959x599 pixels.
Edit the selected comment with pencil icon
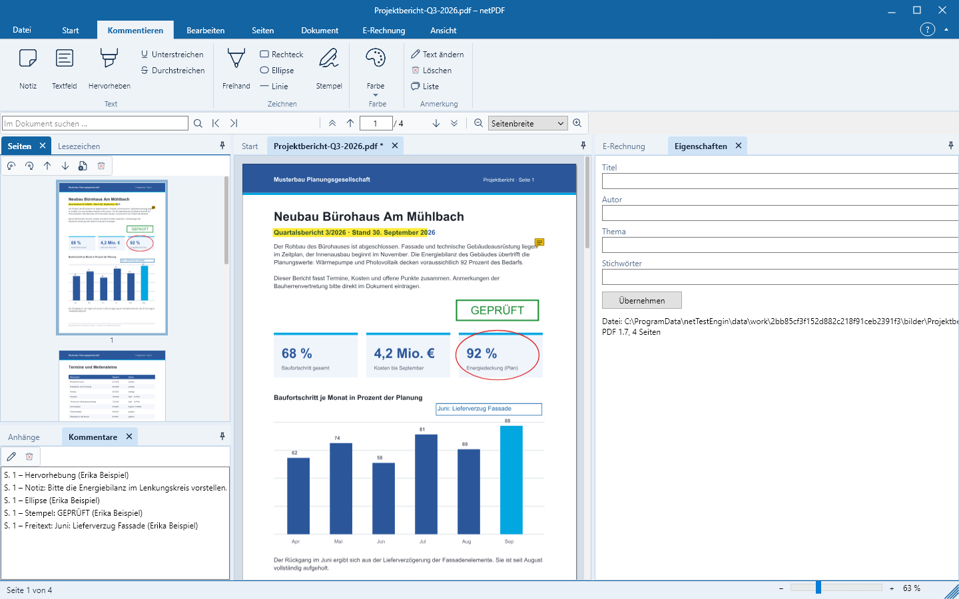pyautogui.click(x=11, y=457)
